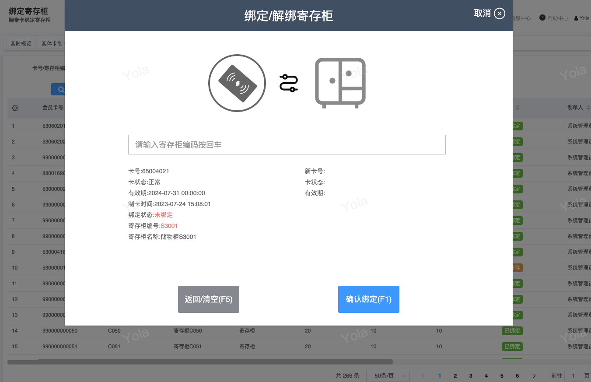
Task: Click card number 990000000051 in row 15
Action: pos(60,347)
